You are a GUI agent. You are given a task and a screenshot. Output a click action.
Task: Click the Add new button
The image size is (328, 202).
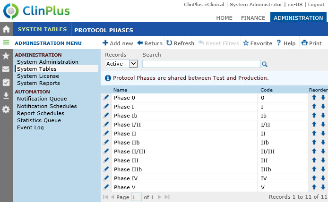[118, 43]
